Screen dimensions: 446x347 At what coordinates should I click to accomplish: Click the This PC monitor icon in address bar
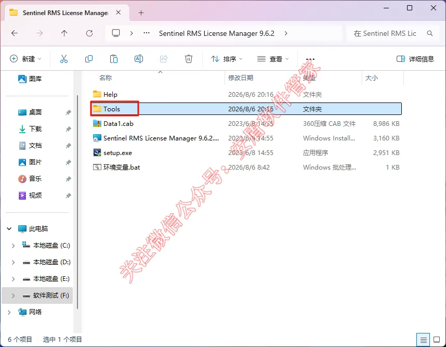[x=116, y=33]
